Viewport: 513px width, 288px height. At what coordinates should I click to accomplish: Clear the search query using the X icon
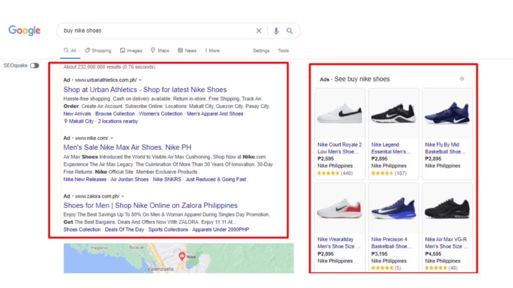tap(259, 30)
